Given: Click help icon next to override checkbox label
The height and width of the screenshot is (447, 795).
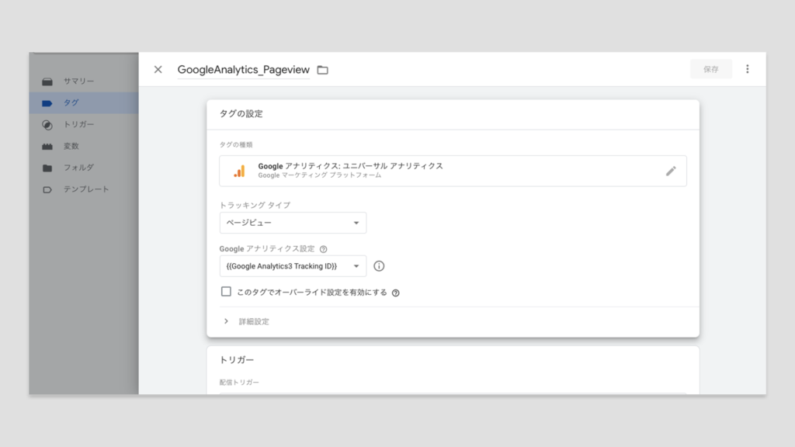Looking at the screenshot, I should (396, 293).
